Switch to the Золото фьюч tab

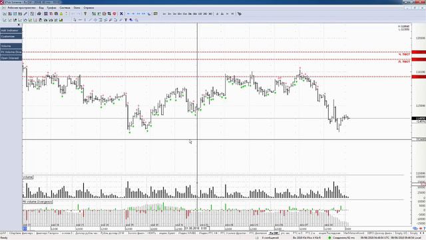tap(136, 233)
